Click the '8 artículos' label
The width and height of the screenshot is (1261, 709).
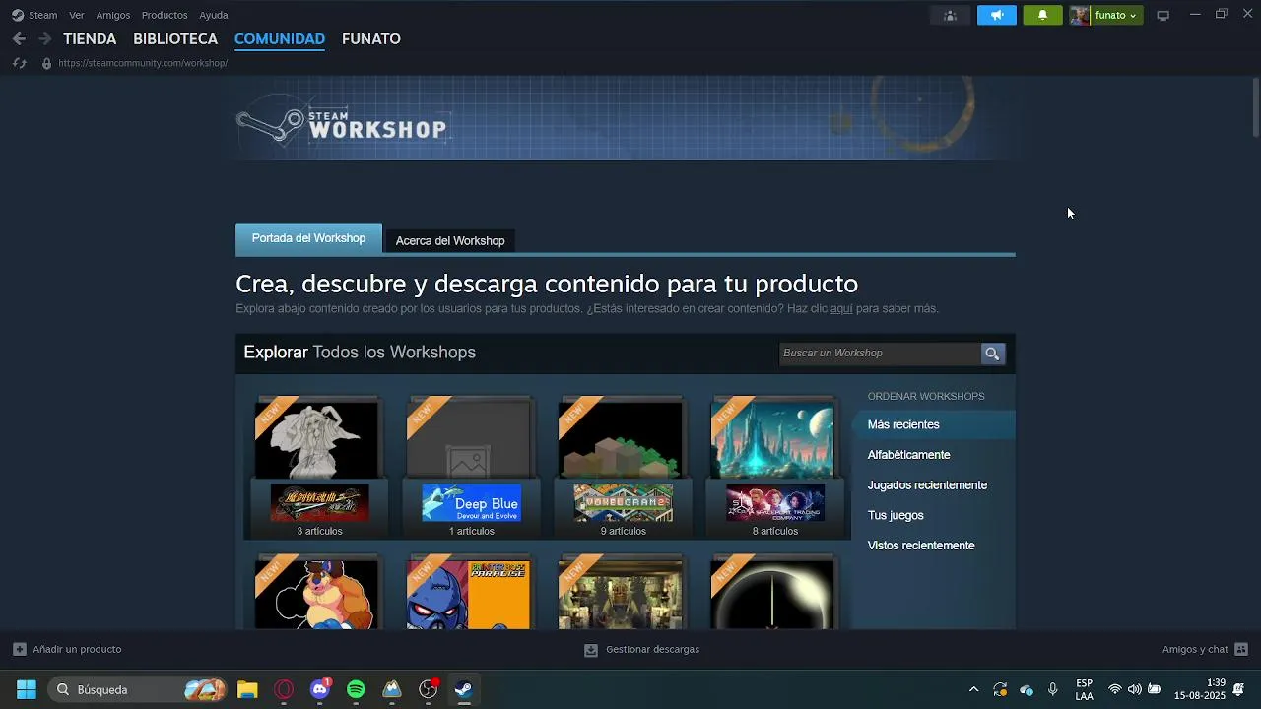[775, 531]
